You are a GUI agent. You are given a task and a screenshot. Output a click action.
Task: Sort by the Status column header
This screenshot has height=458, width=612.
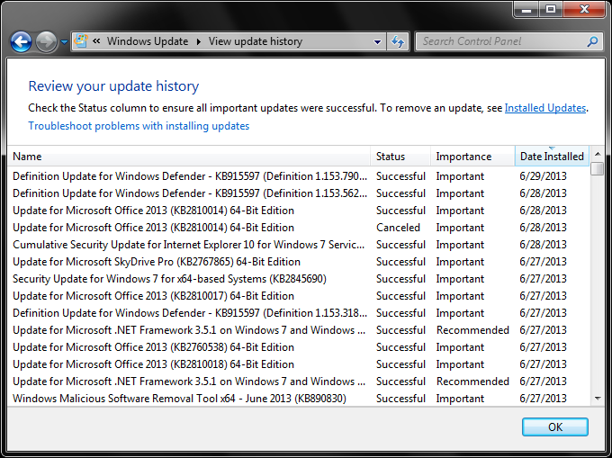pyautogui.click(x=400, y=157)
